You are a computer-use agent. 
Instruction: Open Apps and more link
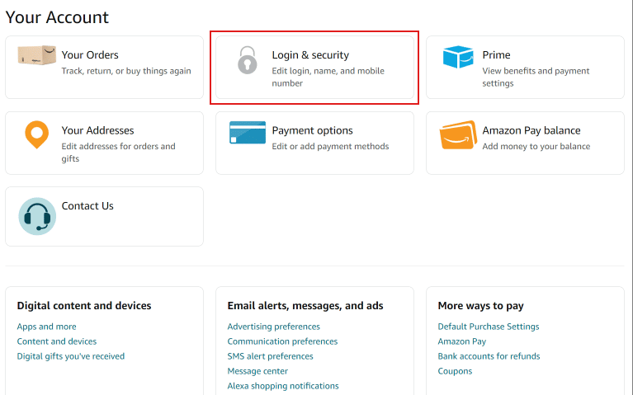[x=46, y=327]
